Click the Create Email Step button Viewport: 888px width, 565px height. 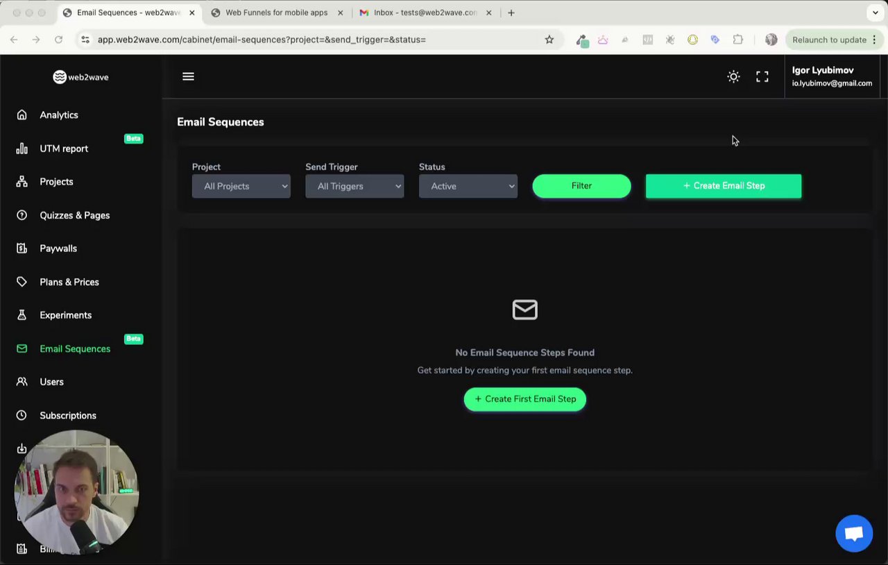pos(724,186)
